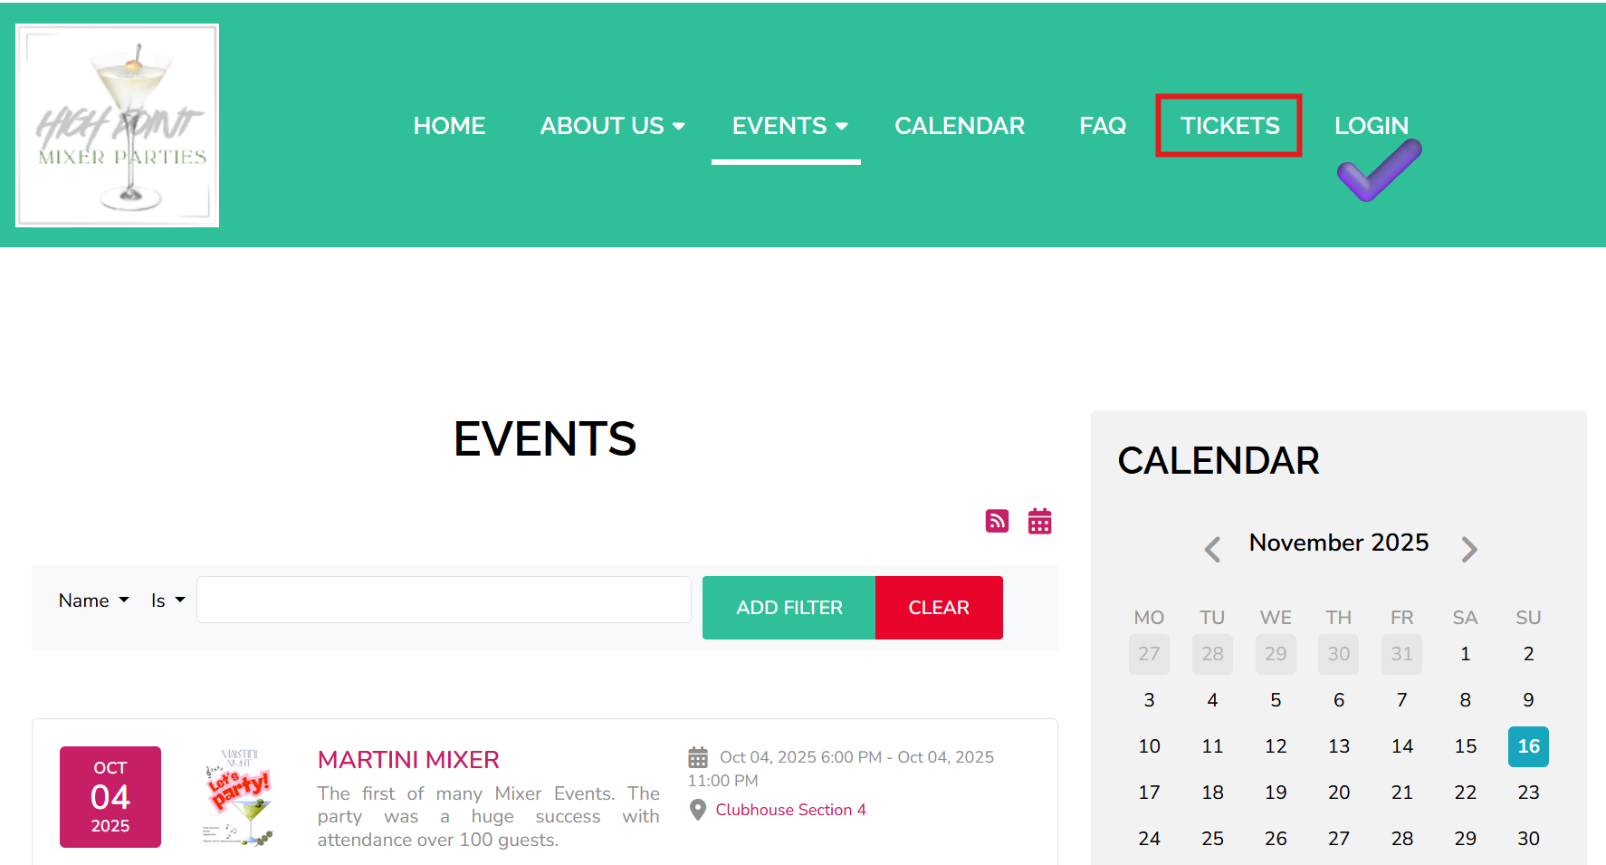The width and height of the screenshot is (1606, 865).
Task: Navigate to the FAQ page
Action: click(x=1102, y=126)
